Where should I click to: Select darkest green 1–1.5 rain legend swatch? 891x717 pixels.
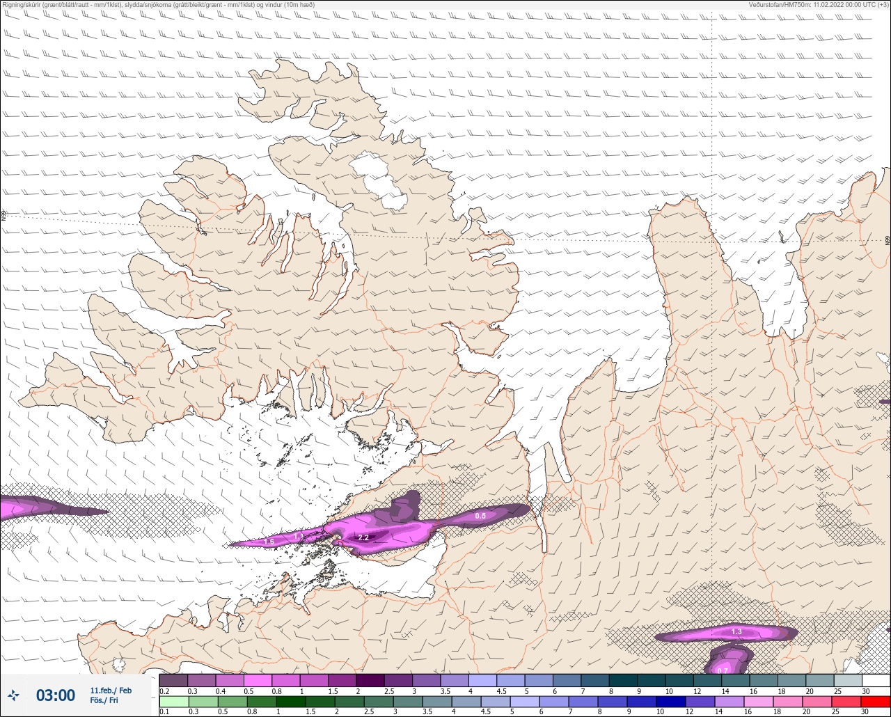290,702
